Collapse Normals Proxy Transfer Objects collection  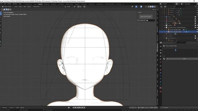164,27
